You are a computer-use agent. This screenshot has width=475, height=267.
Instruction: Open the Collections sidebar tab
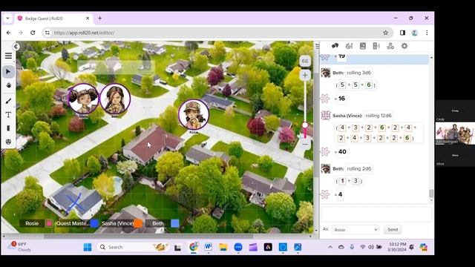390,46
